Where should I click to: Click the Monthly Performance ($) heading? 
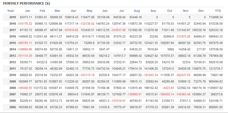[26, 3]
